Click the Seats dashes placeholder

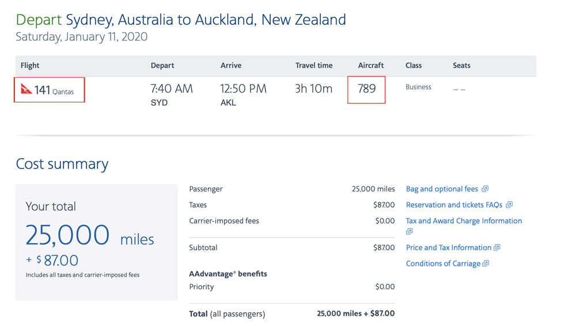459,90
